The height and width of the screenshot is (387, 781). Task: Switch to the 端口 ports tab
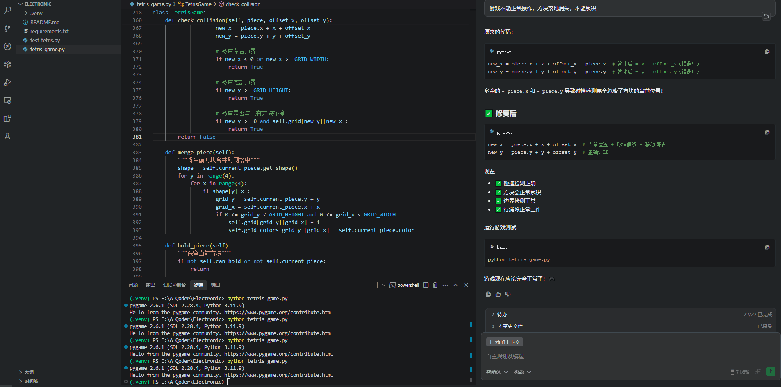tap(216, 285)
